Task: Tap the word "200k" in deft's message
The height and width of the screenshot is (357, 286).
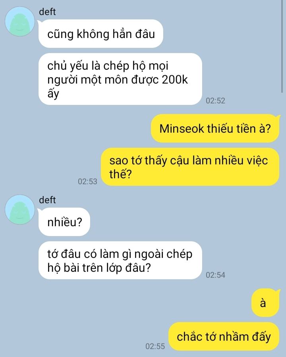Action: point(175,80)
